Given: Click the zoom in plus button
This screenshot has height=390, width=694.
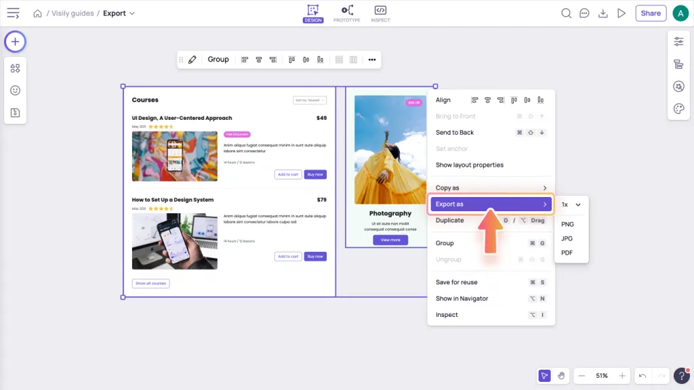Looking at the screenshot, I should click(x=622, y=376).
